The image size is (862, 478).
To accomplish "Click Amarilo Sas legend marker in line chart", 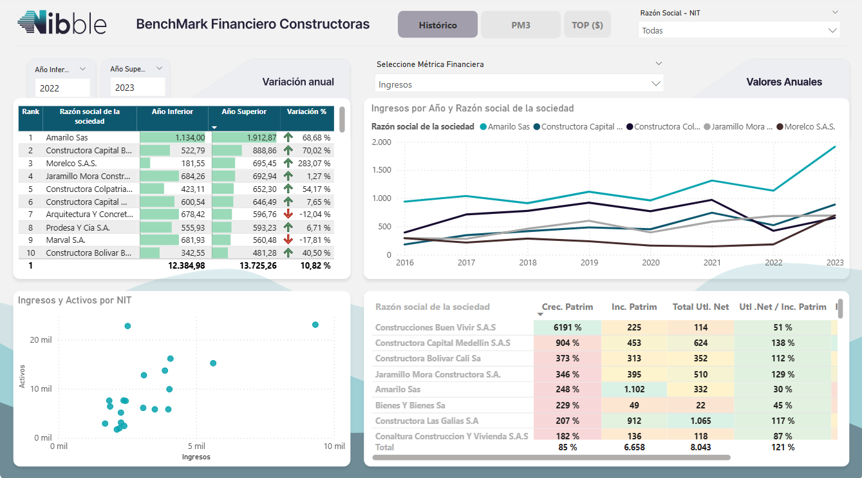I will [x=483, y=127].
